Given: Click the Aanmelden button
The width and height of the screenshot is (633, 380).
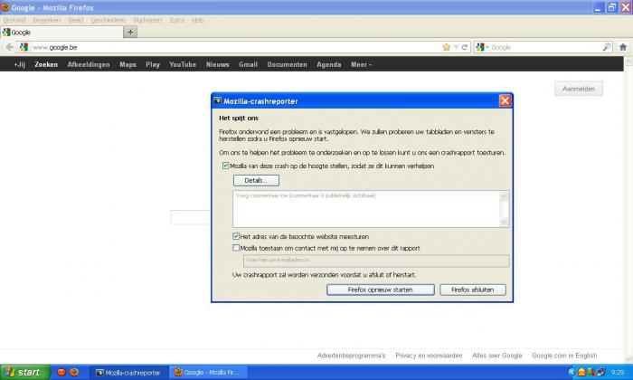Looking at the screenshot, I should point(579,89).
